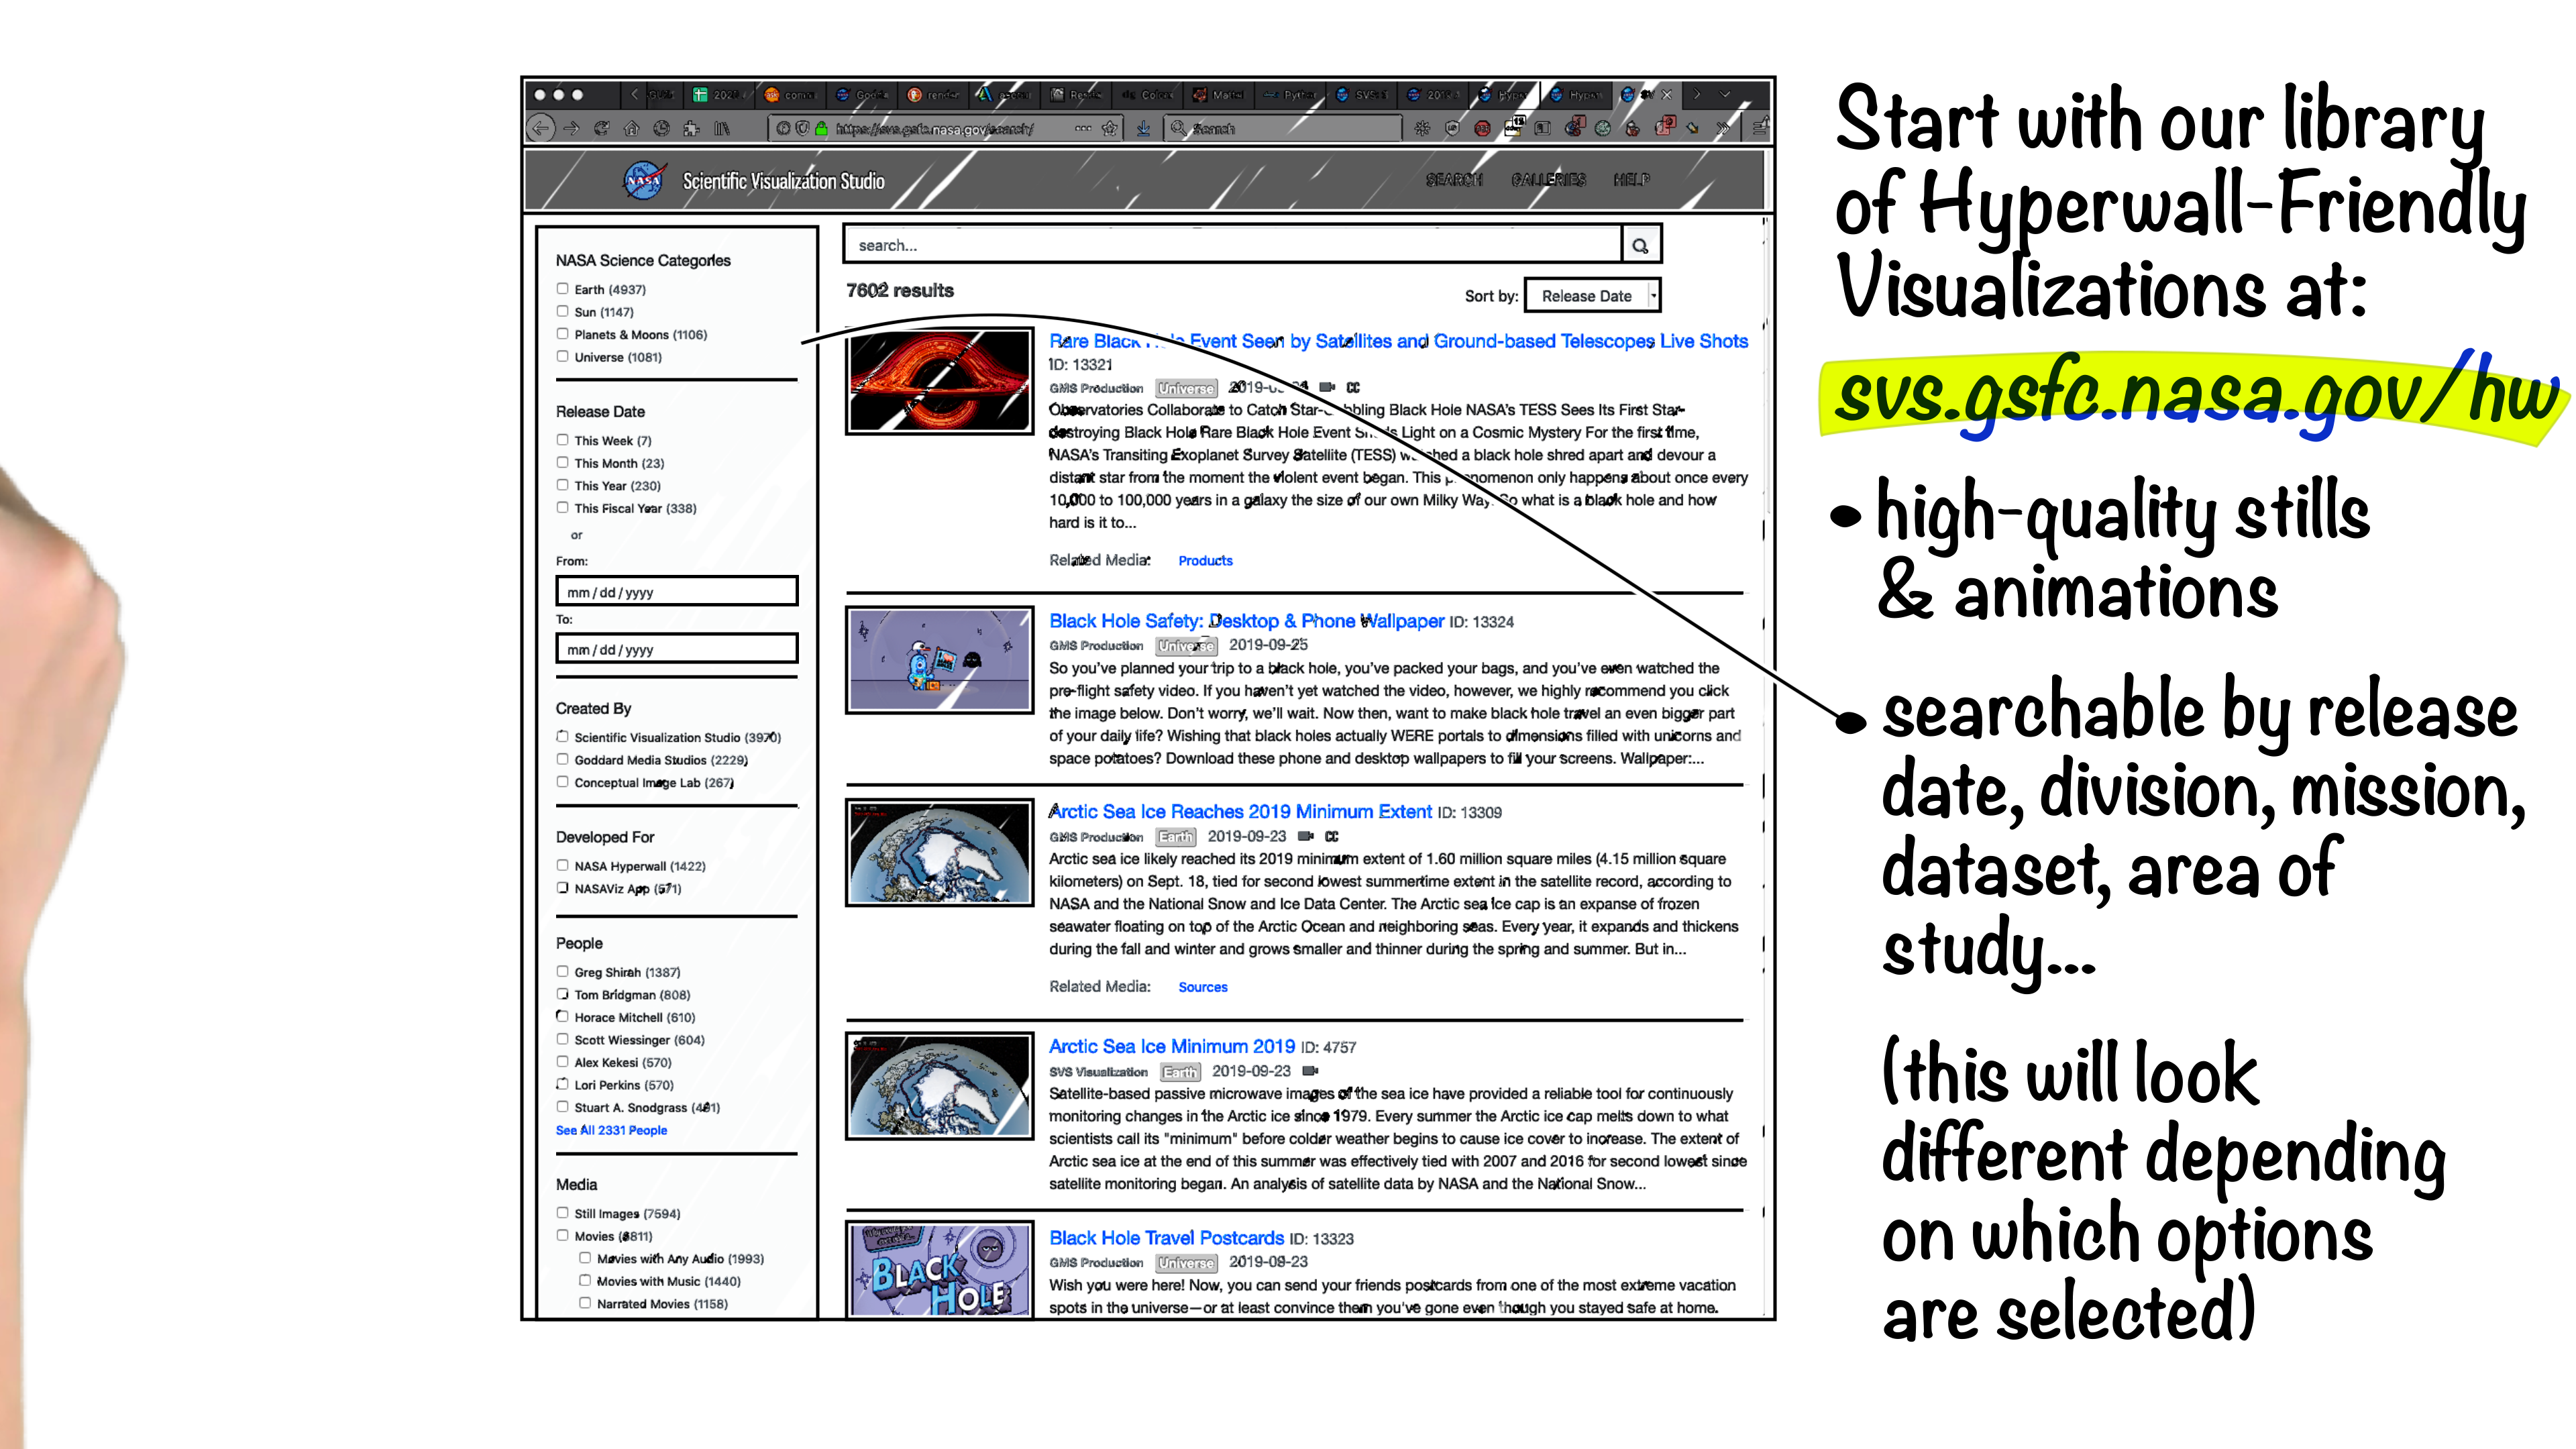Open the extensions puzzle-piece icon
The image size is (2576, 1449).
691,128
